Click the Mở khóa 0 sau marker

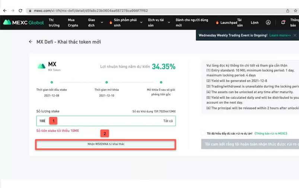point(161,82)
